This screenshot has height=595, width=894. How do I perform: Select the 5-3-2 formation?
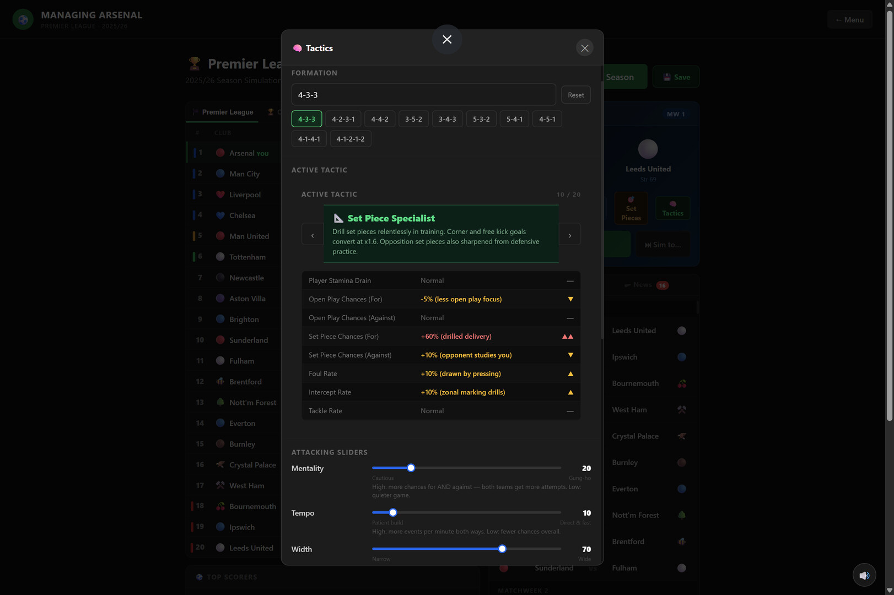pos(481,119)
